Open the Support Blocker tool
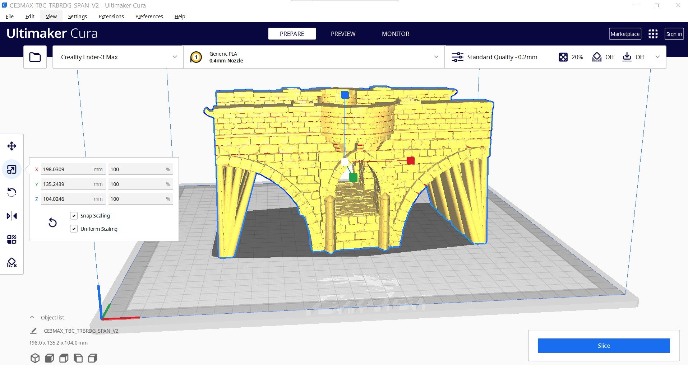The height and width of the screenshot is (365, 688). point(12,263)
